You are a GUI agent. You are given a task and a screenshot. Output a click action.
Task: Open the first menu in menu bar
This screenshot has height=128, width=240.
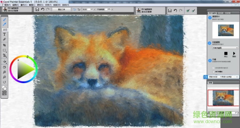click(x=7, y=5)
